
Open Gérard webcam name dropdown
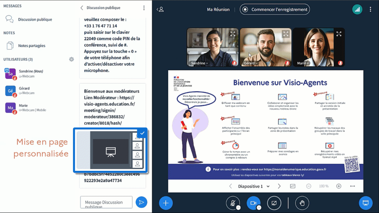250,63
